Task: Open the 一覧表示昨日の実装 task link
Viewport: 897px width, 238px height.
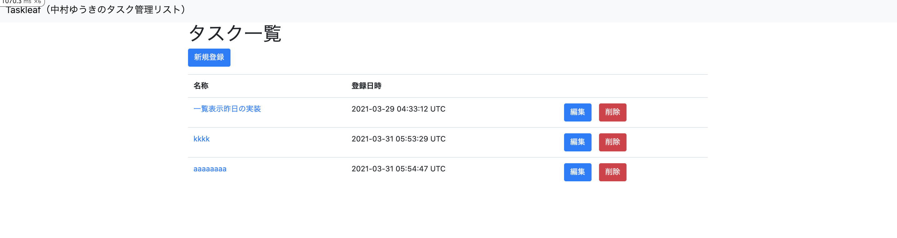Action: pos(227,109)
